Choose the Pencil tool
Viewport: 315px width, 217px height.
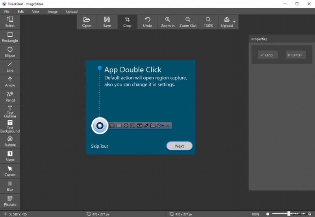(10, 97)
